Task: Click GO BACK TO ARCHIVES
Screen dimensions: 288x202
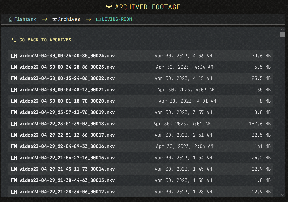Action: 45,40
